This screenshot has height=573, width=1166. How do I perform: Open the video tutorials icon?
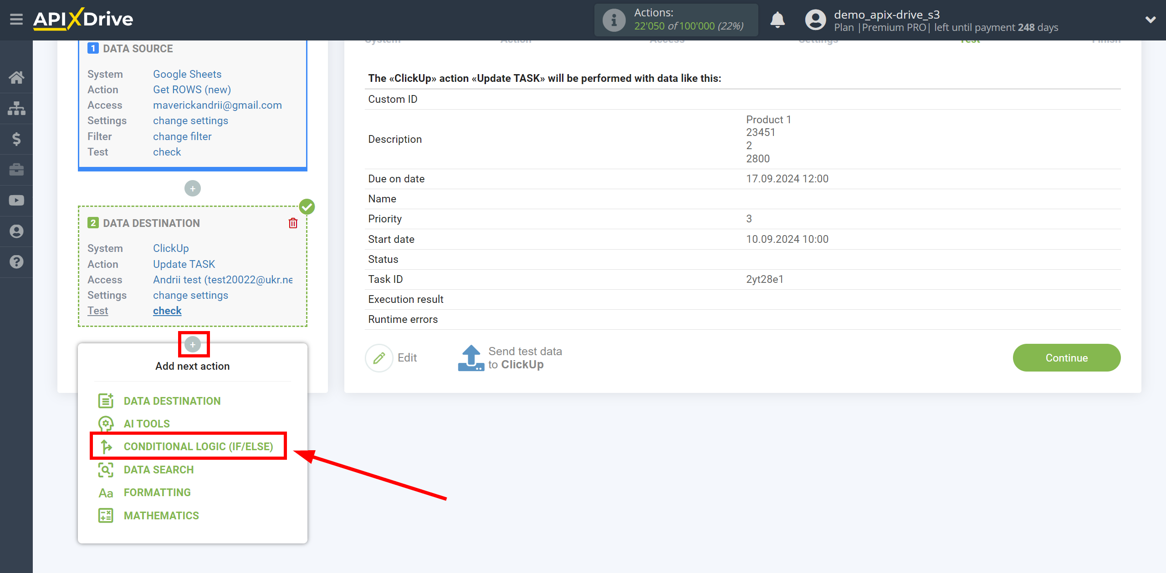point(16,201)
